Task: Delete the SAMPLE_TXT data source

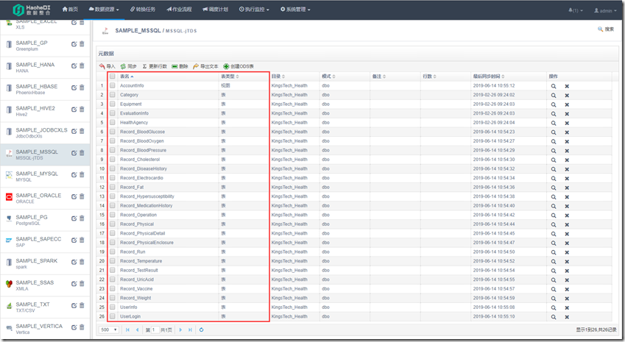Action: pyautogui.click(x=82, y=305)
